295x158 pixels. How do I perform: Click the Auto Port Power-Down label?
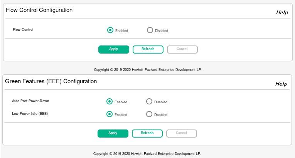30,101
